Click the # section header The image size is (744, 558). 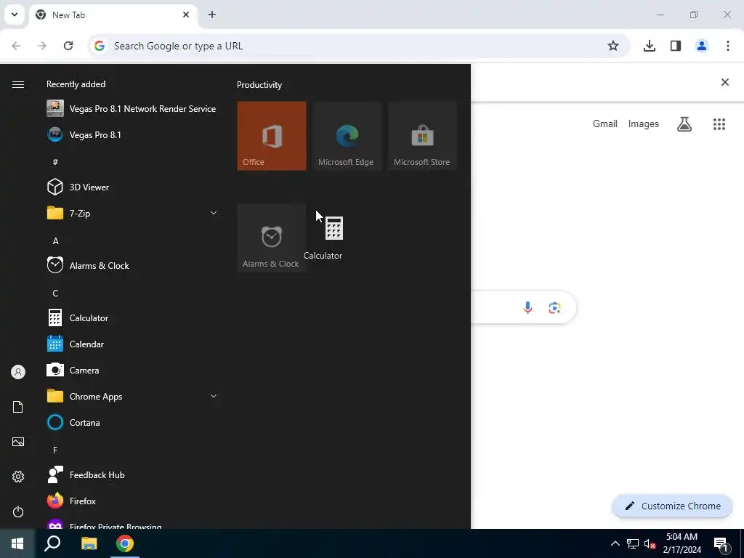[x=55, y=162]
